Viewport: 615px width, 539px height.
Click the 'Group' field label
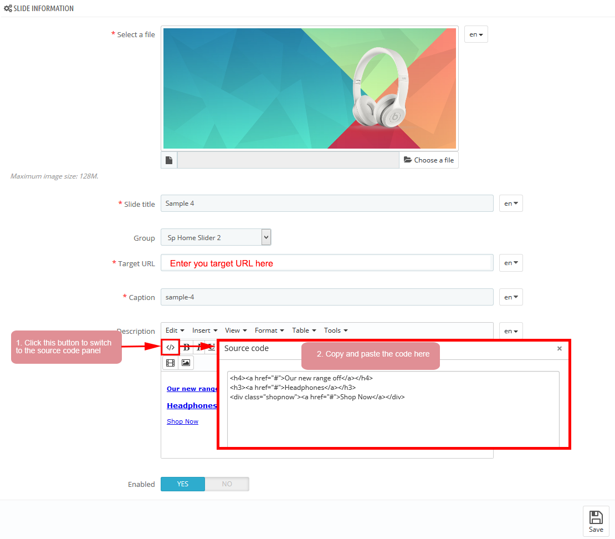[144, 238]
